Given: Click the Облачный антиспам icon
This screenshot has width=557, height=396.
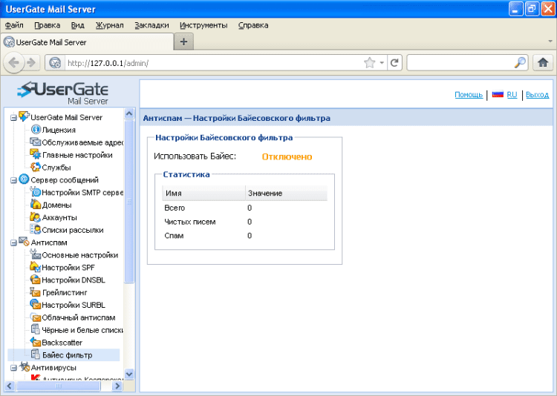Looking at the screenshot, I should [x=35, y=317].
